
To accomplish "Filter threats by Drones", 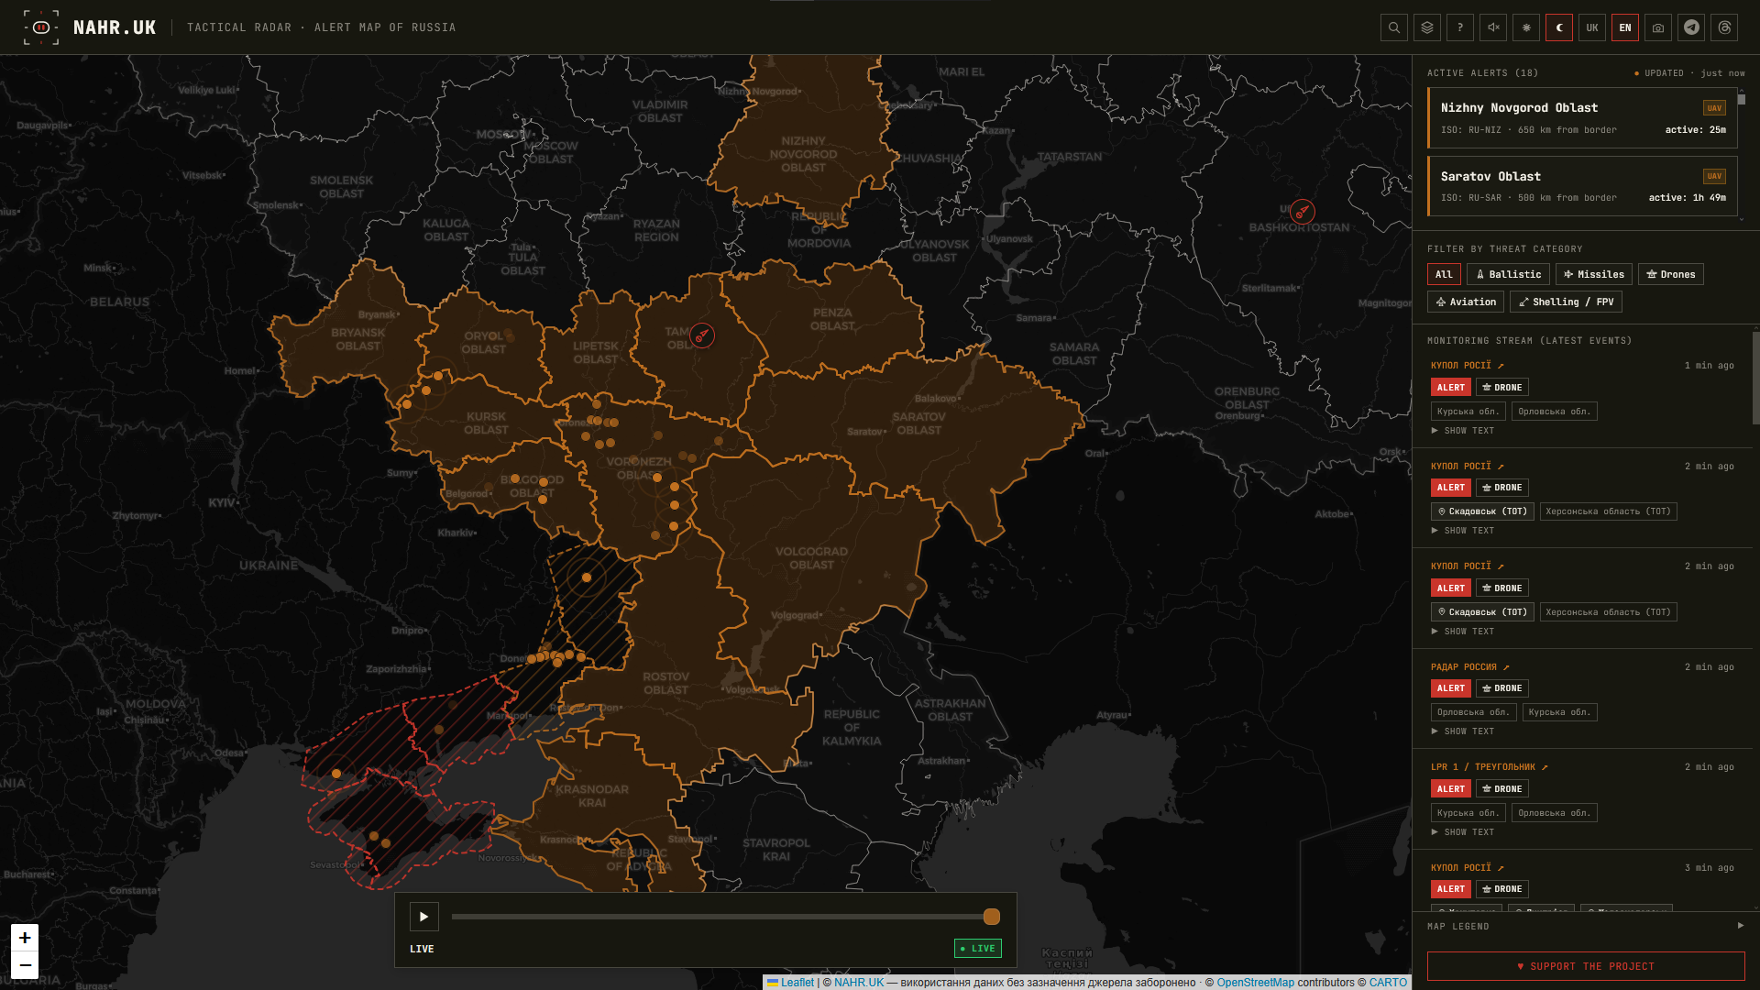I will pyautogui.click(x=1671, y=274).
